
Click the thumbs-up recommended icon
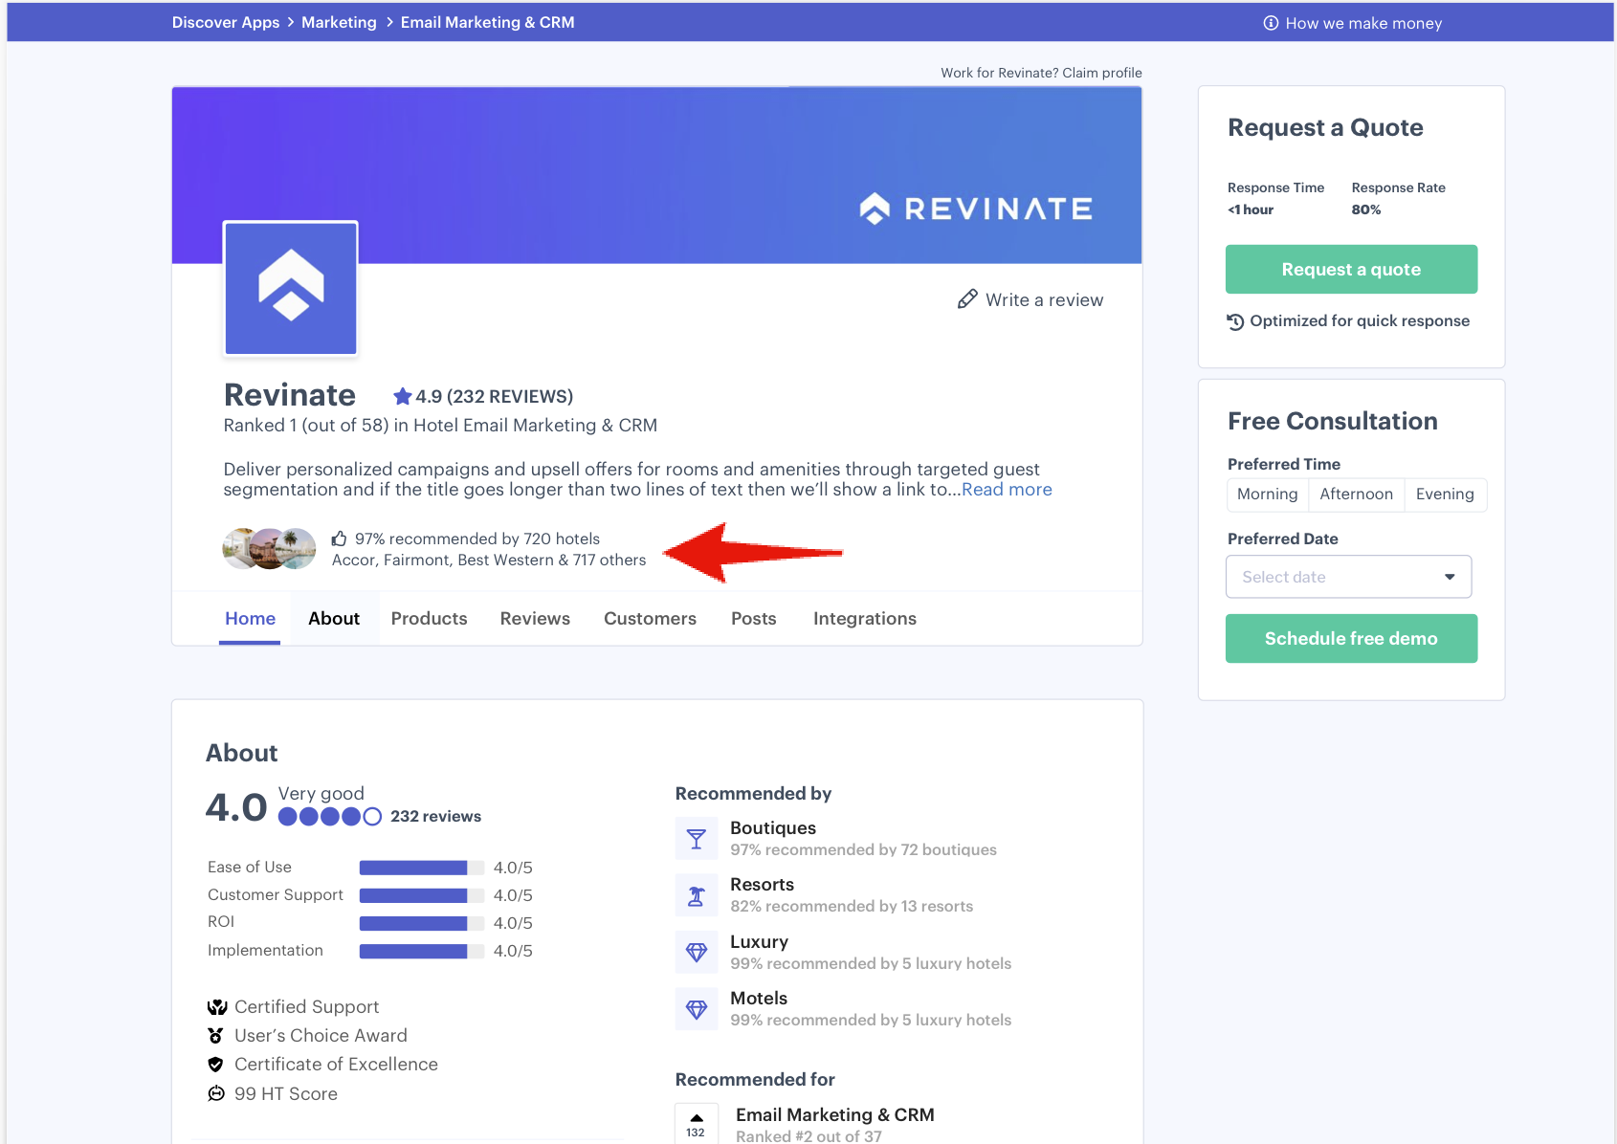[x=340, y=539]
